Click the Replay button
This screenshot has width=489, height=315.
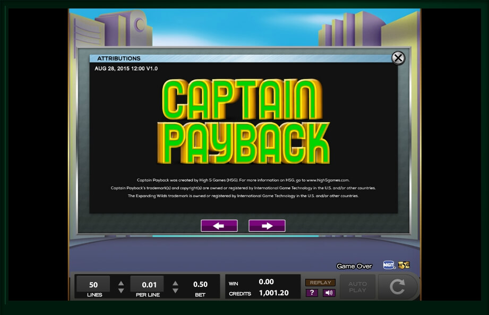(320, 282)
